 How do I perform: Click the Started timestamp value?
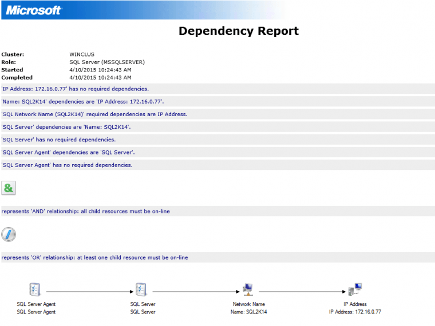100,70
